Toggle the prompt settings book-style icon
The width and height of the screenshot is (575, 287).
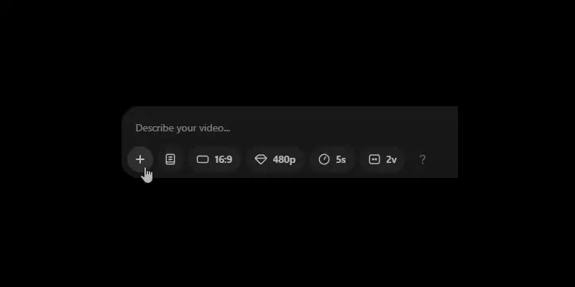click(x=170, y=159)
